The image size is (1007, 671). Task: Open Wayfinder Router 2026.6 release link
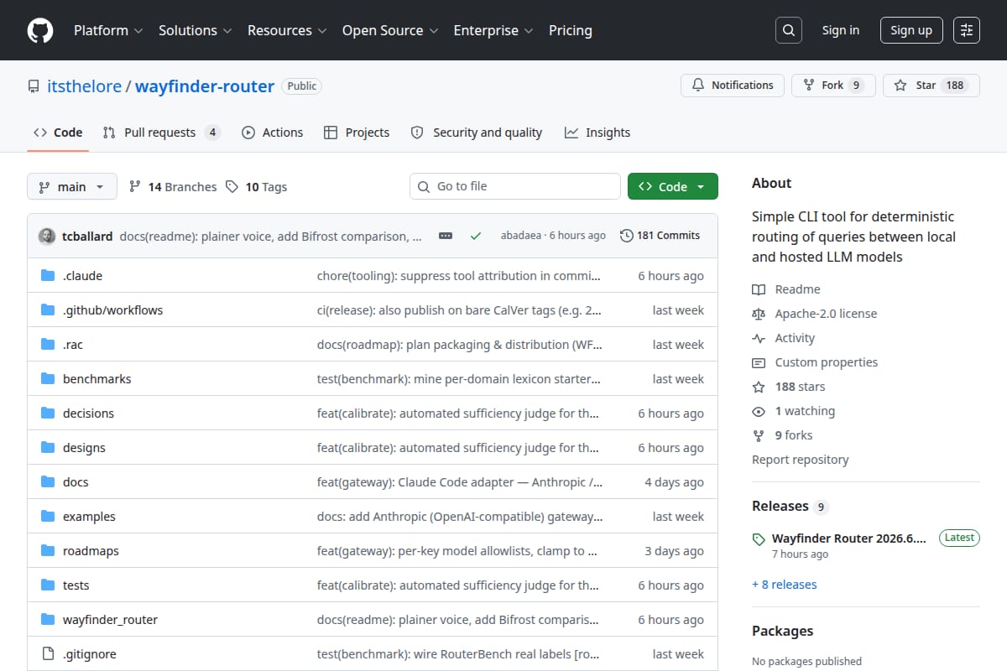pos(848,538)
